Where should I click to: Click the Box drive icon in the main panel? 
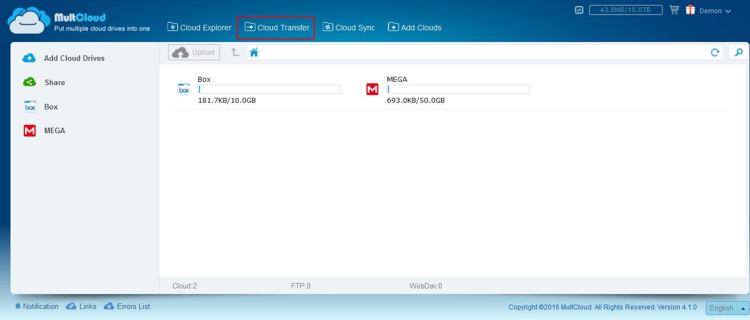pos(183,89)
